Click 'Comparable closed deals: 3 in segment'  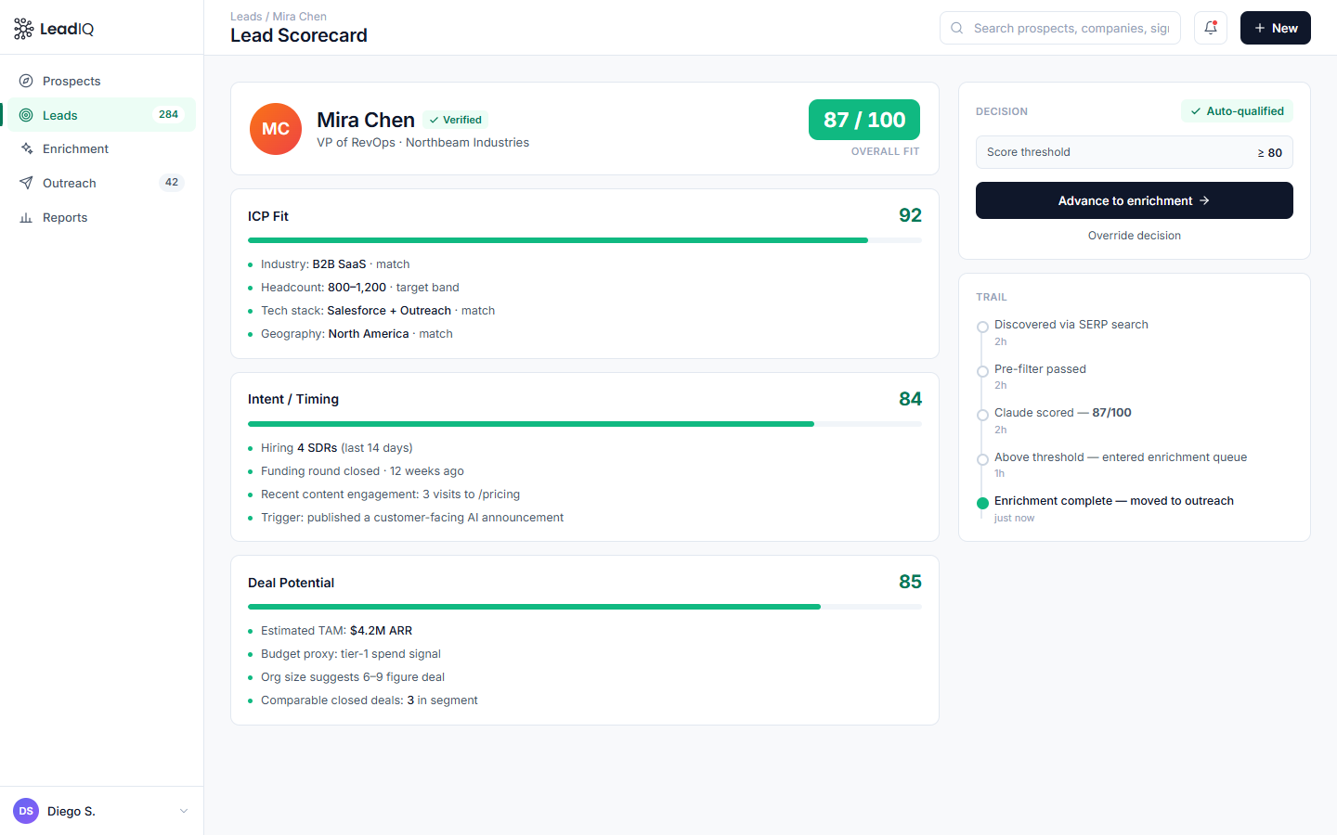coord(370,700)
